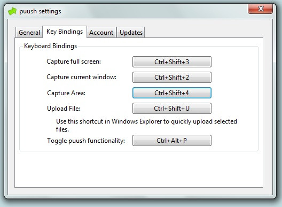Image resolution: width=282 pixels, height=207 pixels.
Task: Click the empty area below Keyboard Bindings group
Action: point(138,169)
